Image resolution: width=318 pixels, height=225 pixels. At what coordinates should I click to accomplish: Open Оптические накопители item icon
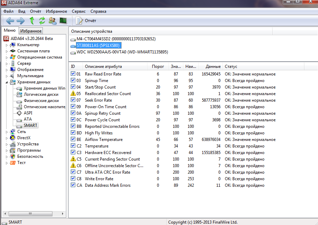coord(19,106)
